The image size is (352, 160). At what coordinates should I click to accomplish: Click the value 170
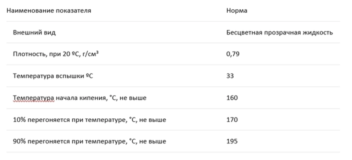pyautogui.click(x=232, y=120)
